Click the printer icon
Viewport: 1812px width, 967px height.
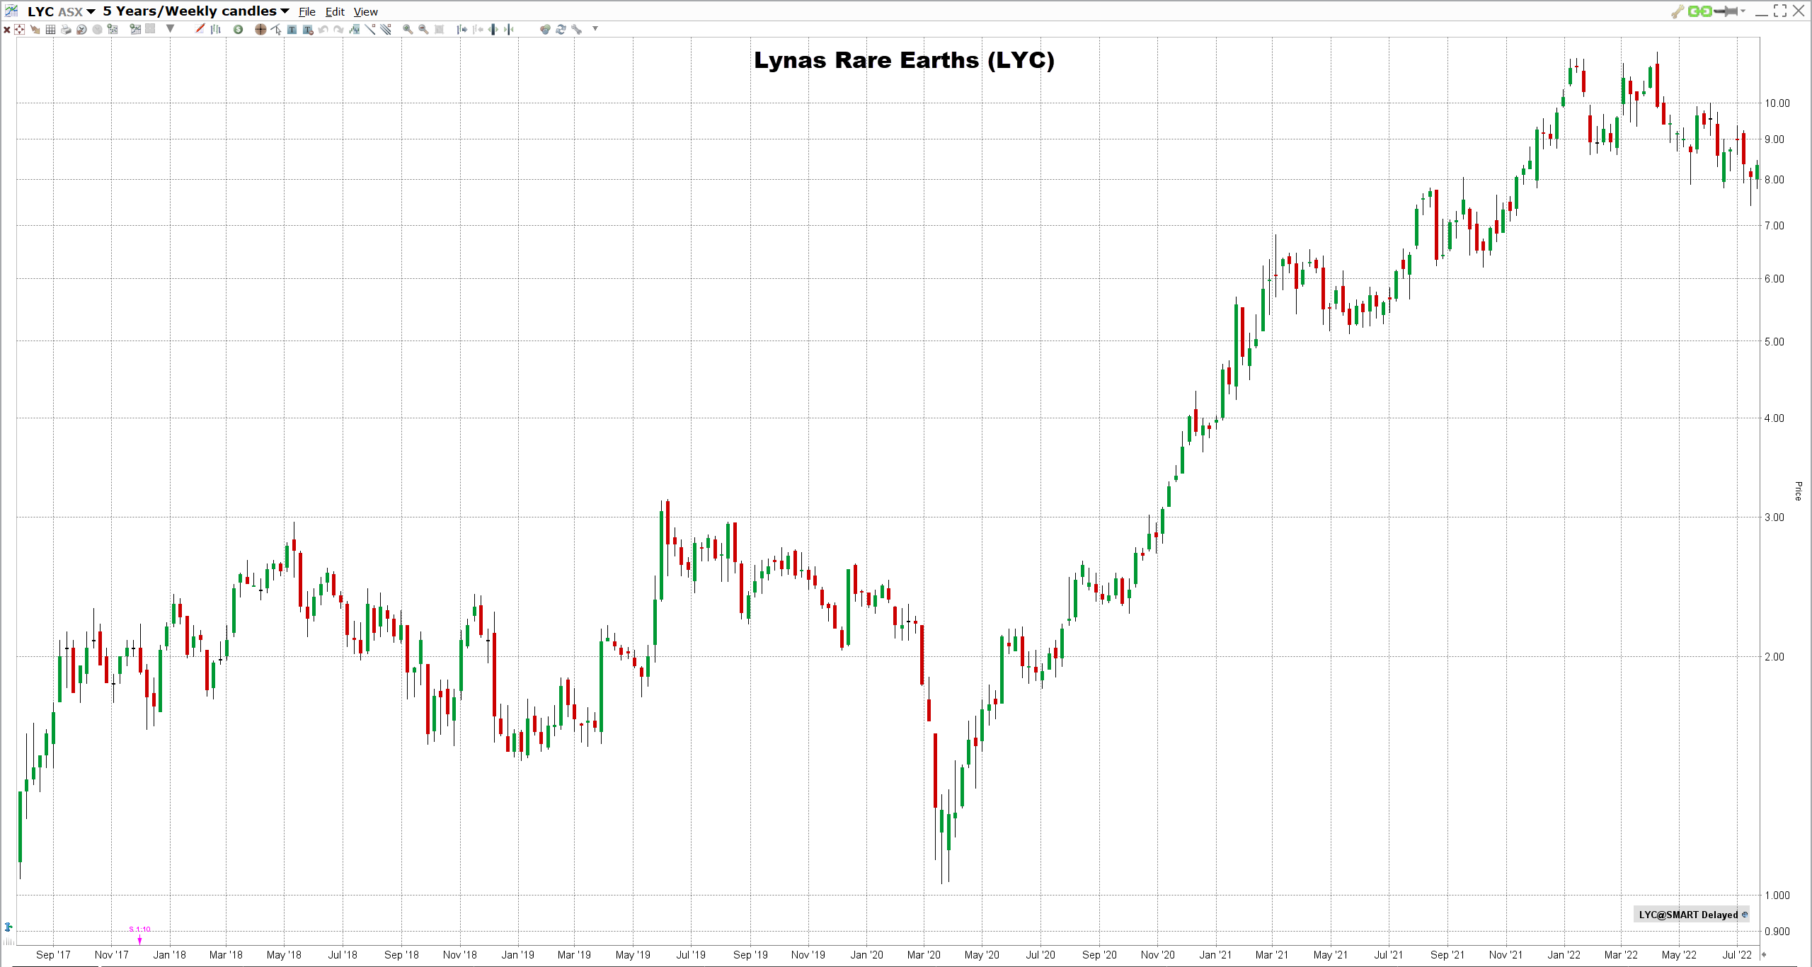coord(66,29)
